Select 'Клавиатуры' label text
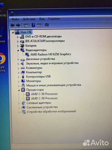The height and width of the screenshot is (150, 112). point(34,68)
